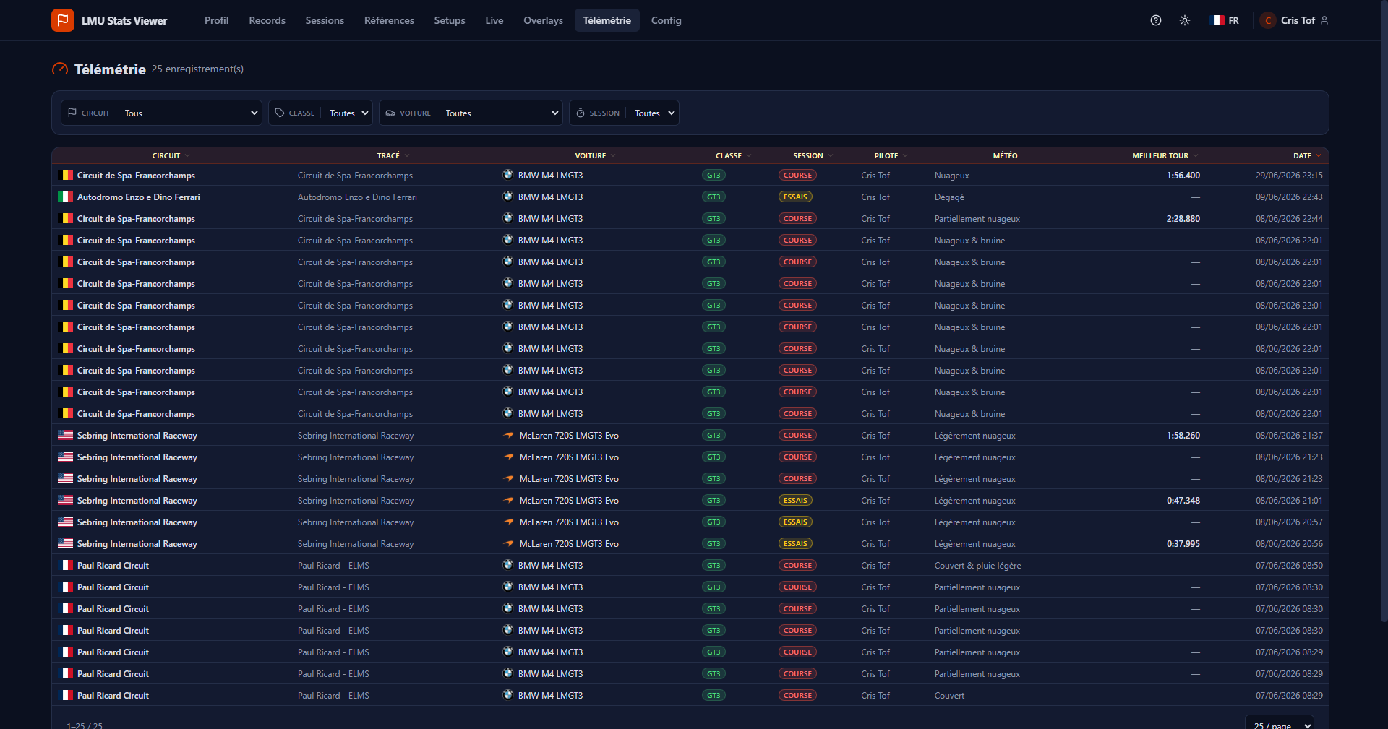
Task: Click the Voiture filter car icon
Action: (x=390, y=113)
